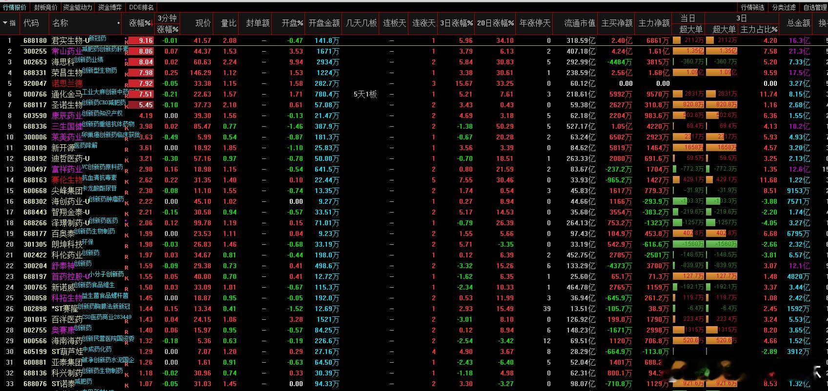The width and height of the screenshot is (828, 391).
Task: Sort by the 封单额 column header
Action: coord(258,23)
